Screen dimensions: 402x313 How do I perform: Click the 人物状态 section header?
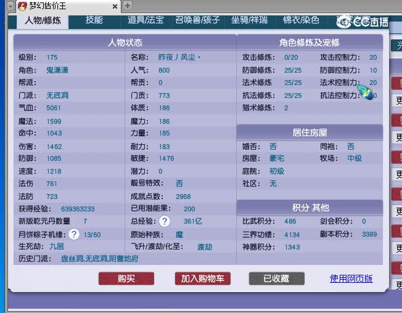click(x=125, y=43)
